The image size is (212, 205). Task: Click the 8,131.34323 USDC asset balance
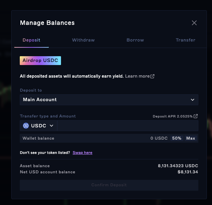click(178, 166)
